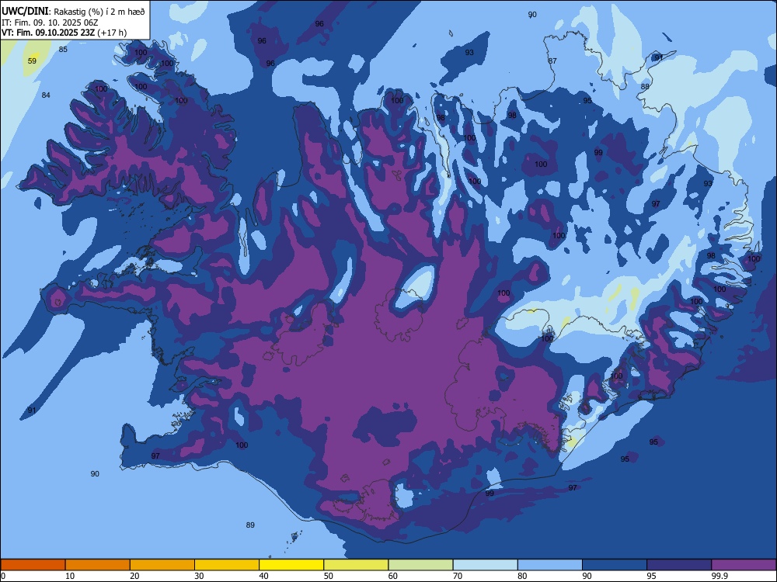
Task: Choose the light green 60–70 legend block
Action: (420, 565)
